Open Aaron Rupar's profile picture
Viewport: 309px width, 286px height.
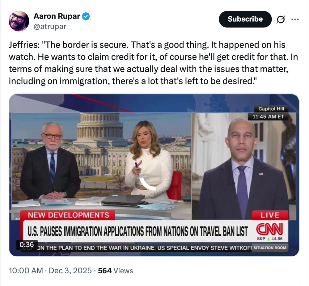(x=19, y=21)
